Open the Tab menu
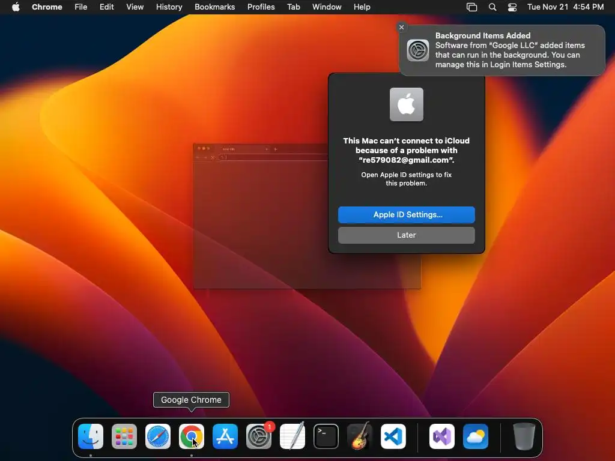This screenshot has height=461, width=615. (293, 7)
